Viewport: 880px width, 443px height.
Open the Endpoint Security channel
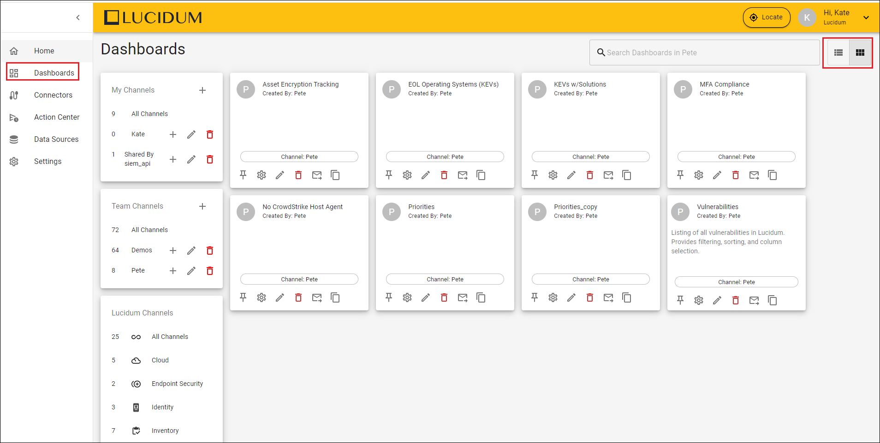(177, 384)
